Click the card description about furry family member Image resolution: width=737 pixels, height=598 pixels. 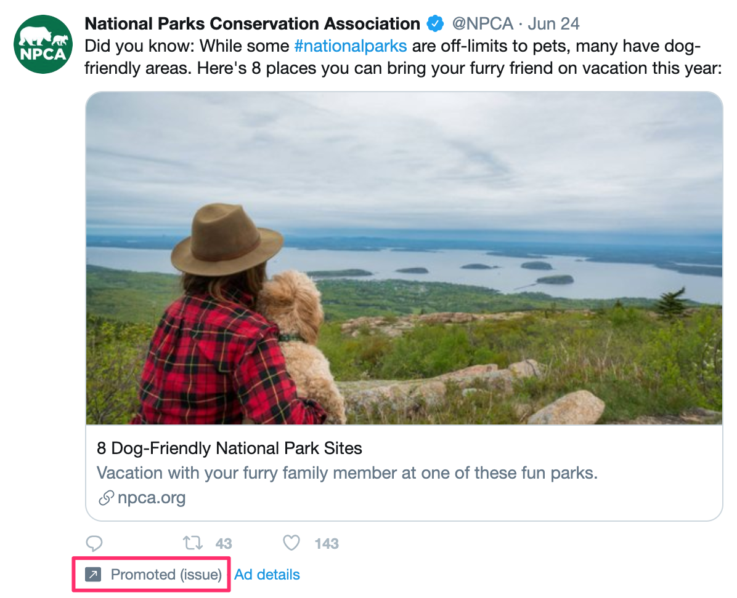tap(348, 473)
